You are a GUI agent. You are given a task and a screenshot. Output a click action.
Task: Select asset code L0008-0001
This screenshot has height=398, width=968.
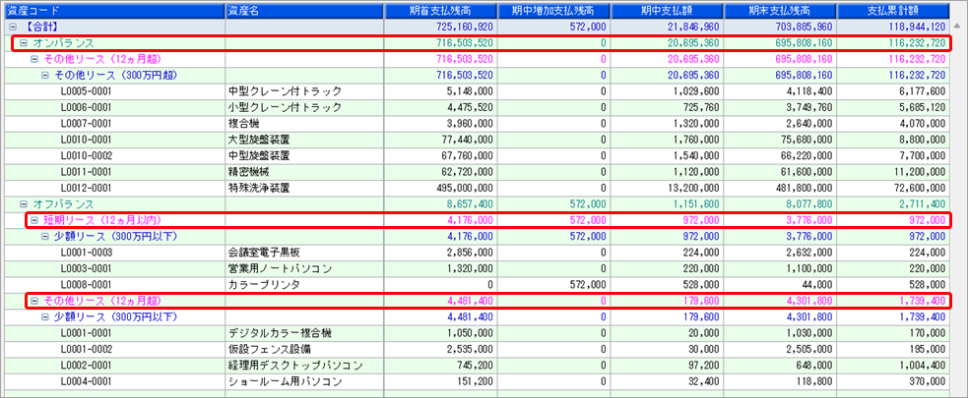87,285
